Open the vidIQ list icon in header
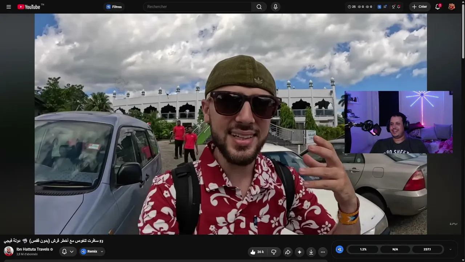Screen dimensions: 465x262 point(385,7)
